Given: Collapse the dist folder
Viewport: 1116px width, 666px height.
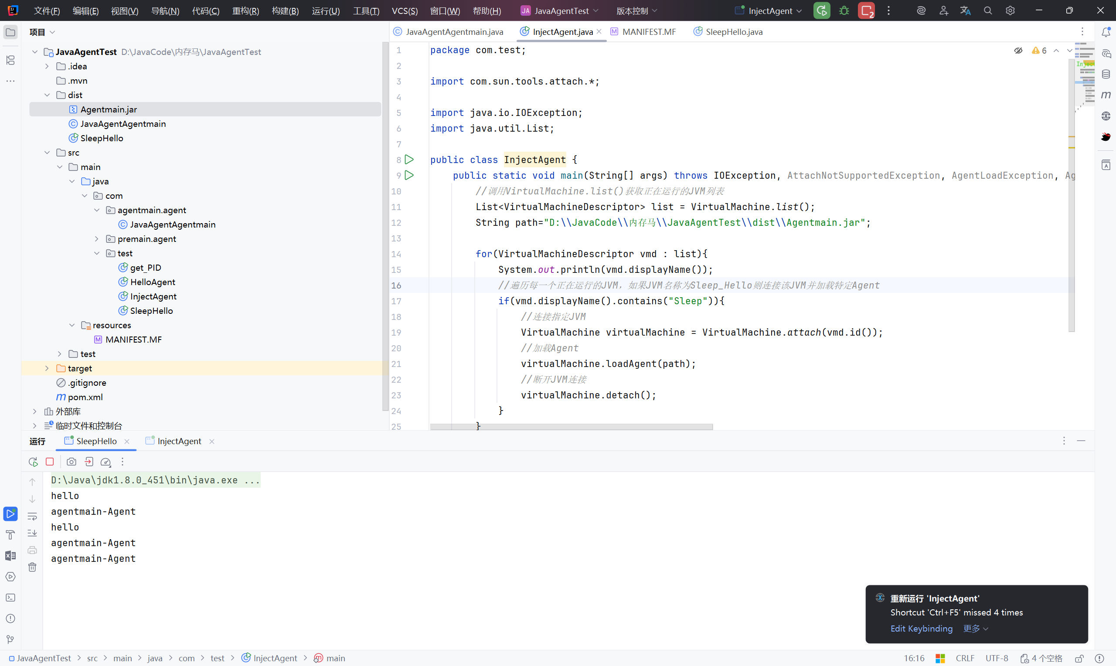Looking at the screenshot, I should pyautogui.click(x=47, y=95).
